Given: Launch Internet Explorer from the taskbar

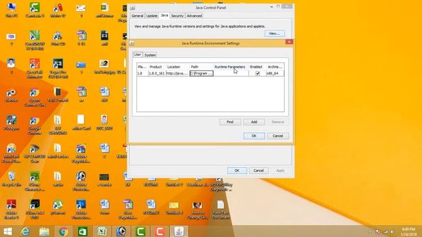Looking at the screenshot, I should 25,231.
